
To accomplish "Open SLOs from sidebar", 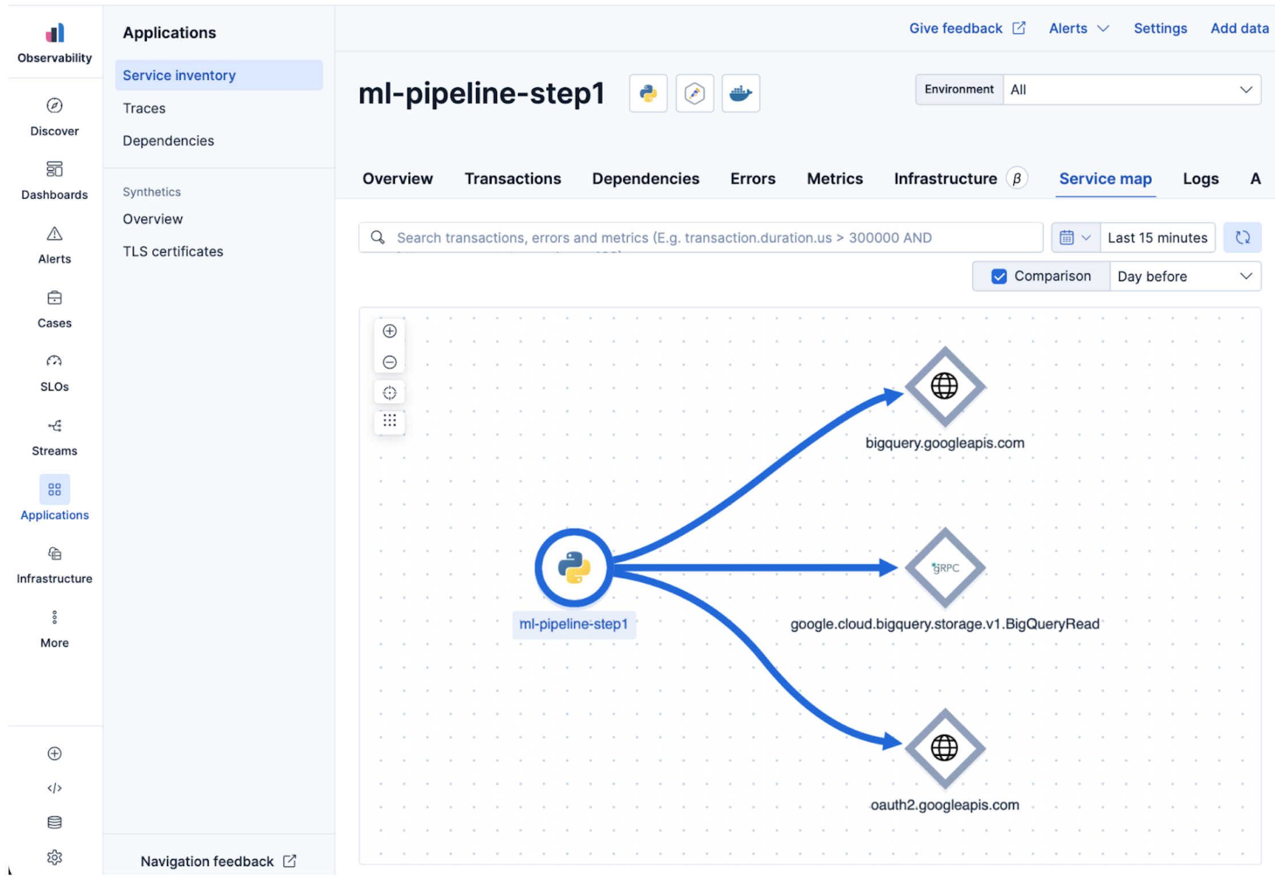I will pyautogui.click(x=54, y=373).
